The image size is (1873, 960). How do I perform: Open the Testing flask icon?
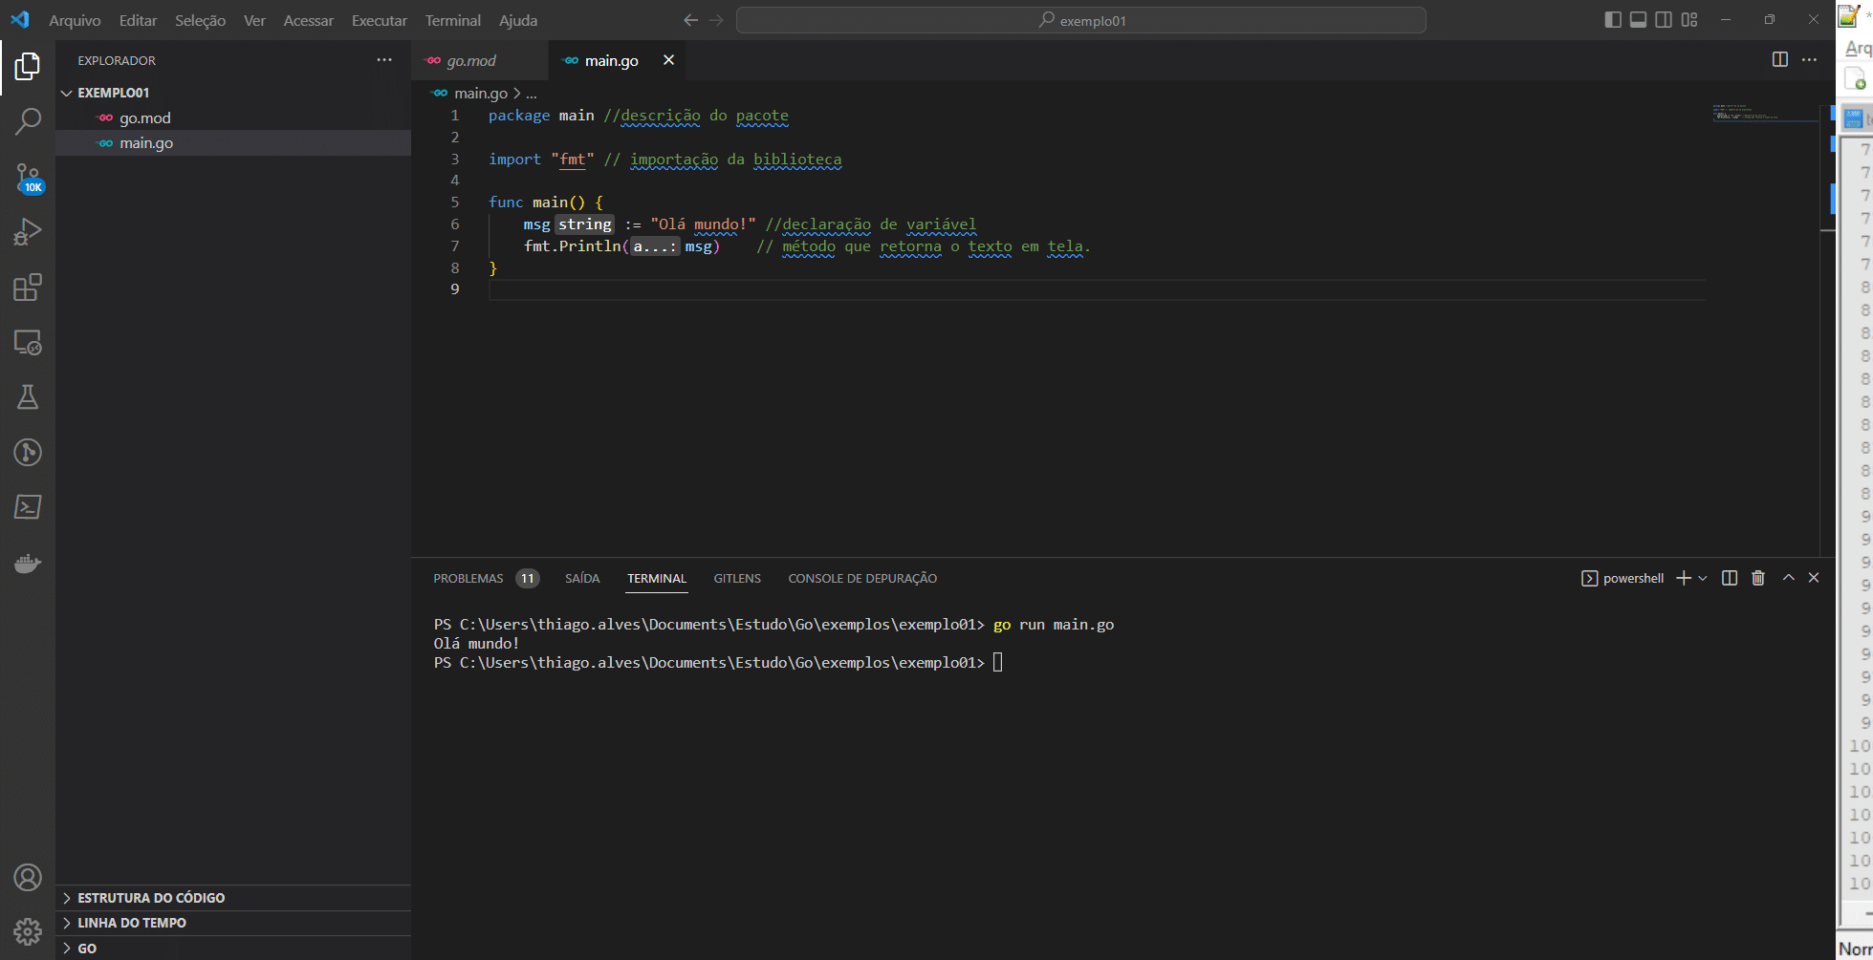click(x=28, y=397)
